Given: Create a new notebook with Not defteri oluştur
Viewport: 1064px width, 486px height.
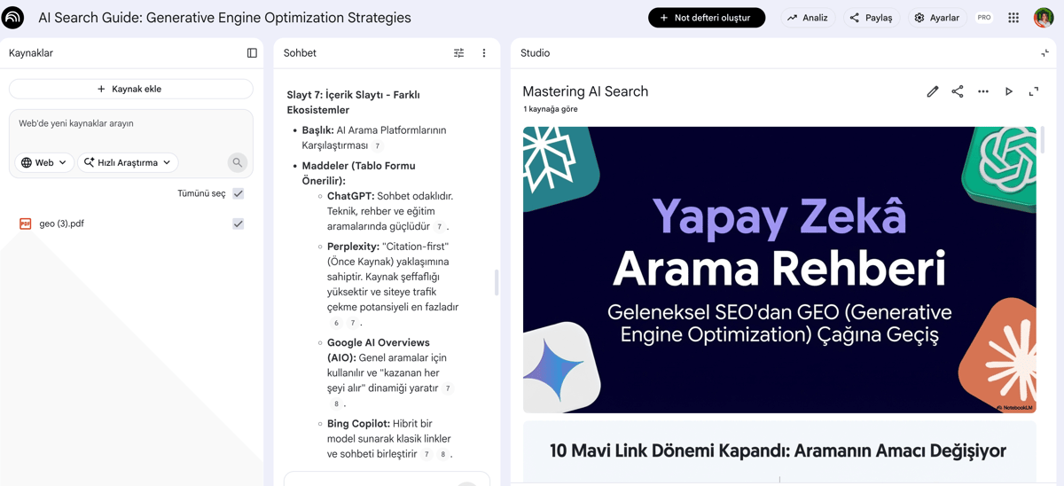Looking at the screenshot, I should click(707, 18).
